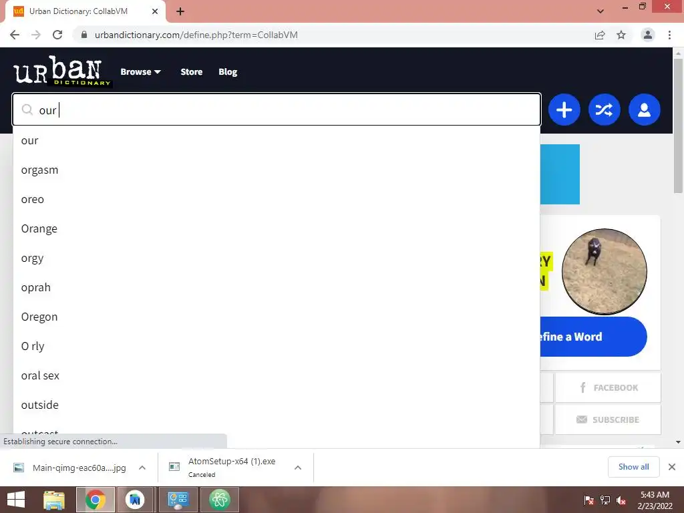The image size is (684, 513).
Task: Open the Windows Start menu
Action: [16, 500]
